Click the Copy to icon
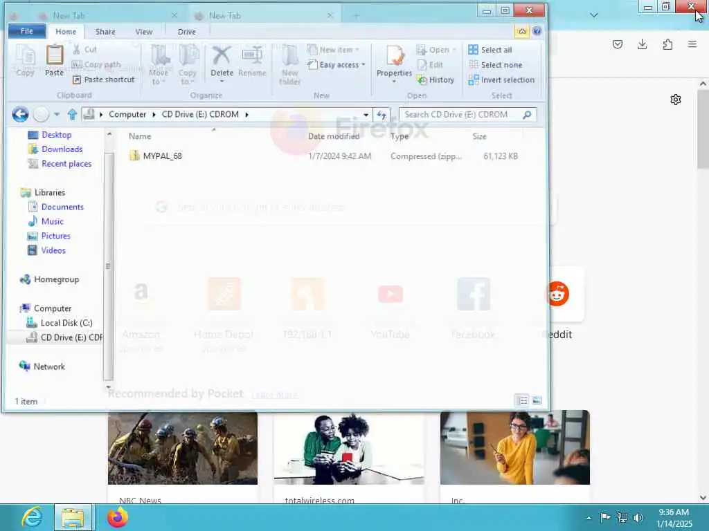The width and height of the screenshot is (709, 531). coord(188,56)
